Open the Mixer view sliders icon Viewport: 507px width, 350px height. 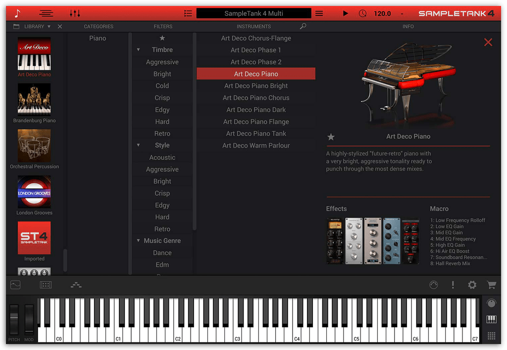click(x=75, y=13)
